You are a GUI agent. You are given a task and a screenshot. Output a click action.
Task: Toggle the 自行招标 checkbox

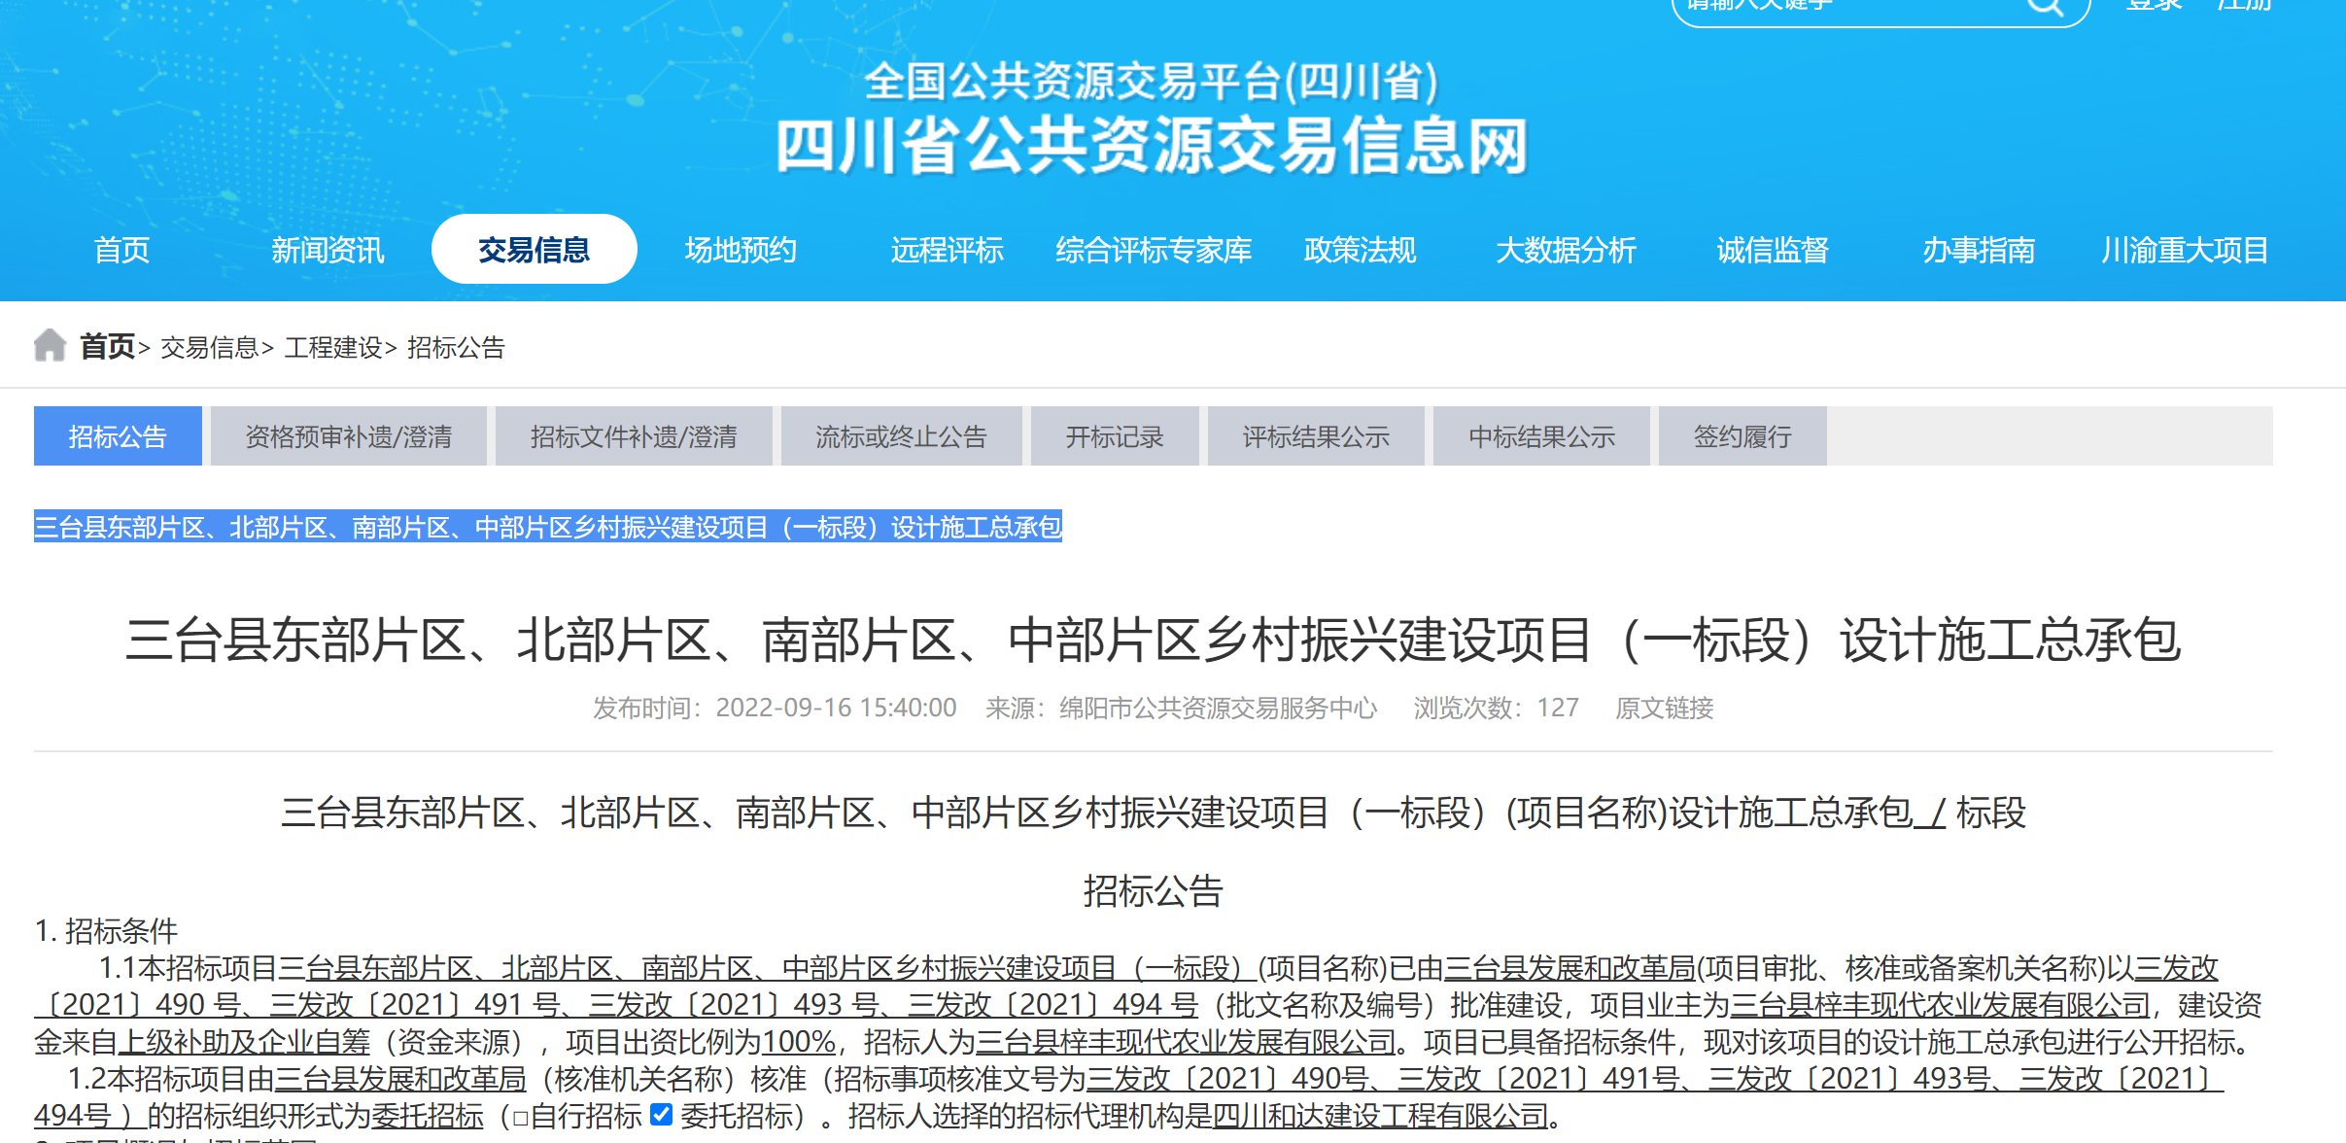[521, 1117]
